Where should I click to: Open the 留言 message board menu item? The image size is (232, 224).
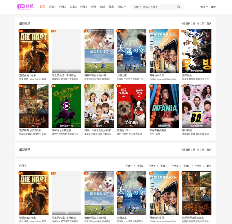pos(111,7)
